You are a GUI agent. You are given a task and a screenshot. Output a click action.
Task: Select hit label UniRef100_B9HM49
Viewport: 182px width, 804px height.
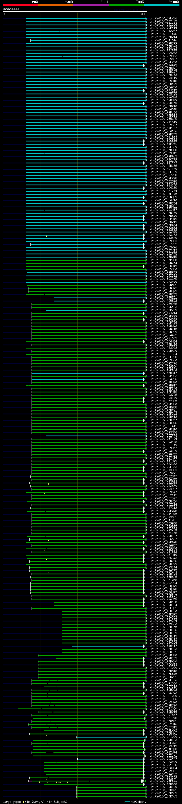[163, 100]
